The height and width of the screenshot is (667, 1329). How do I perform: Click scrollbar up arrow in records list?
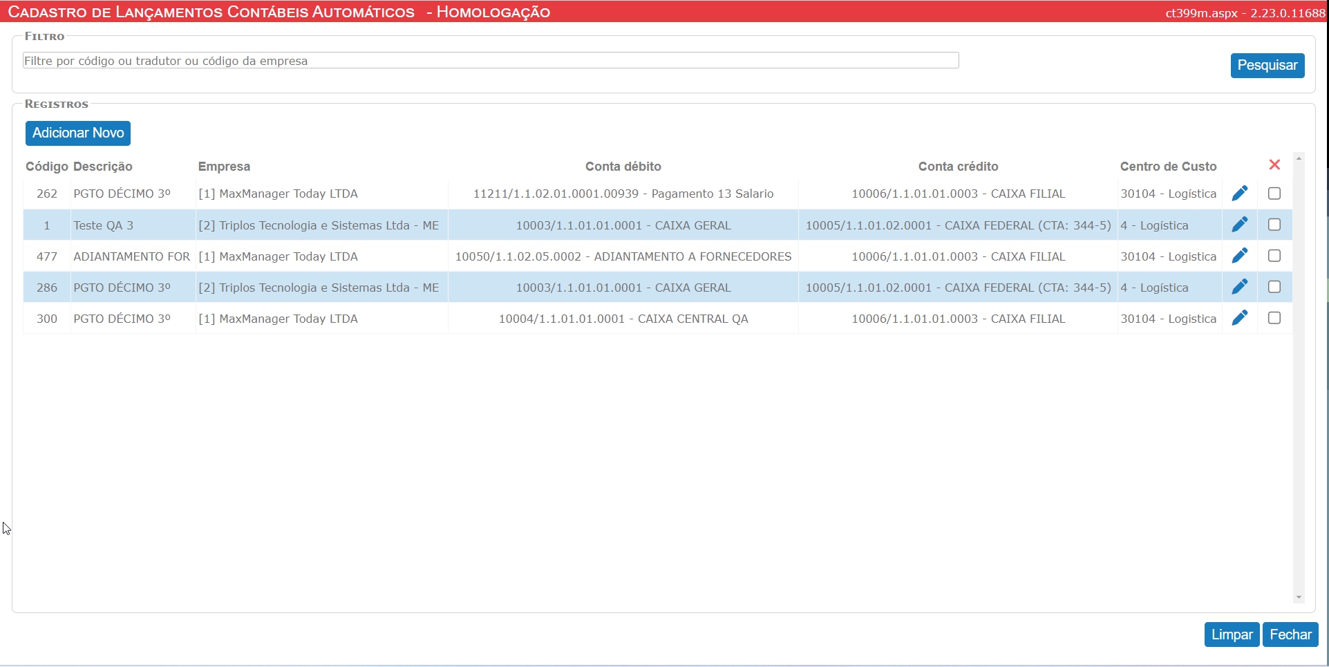(1299, 159)
